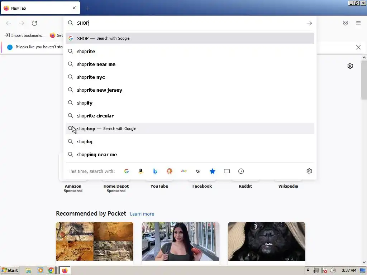This screenshot has width=367, height=275.
Task: Search this time with Amazon
Action: (140, 171)
